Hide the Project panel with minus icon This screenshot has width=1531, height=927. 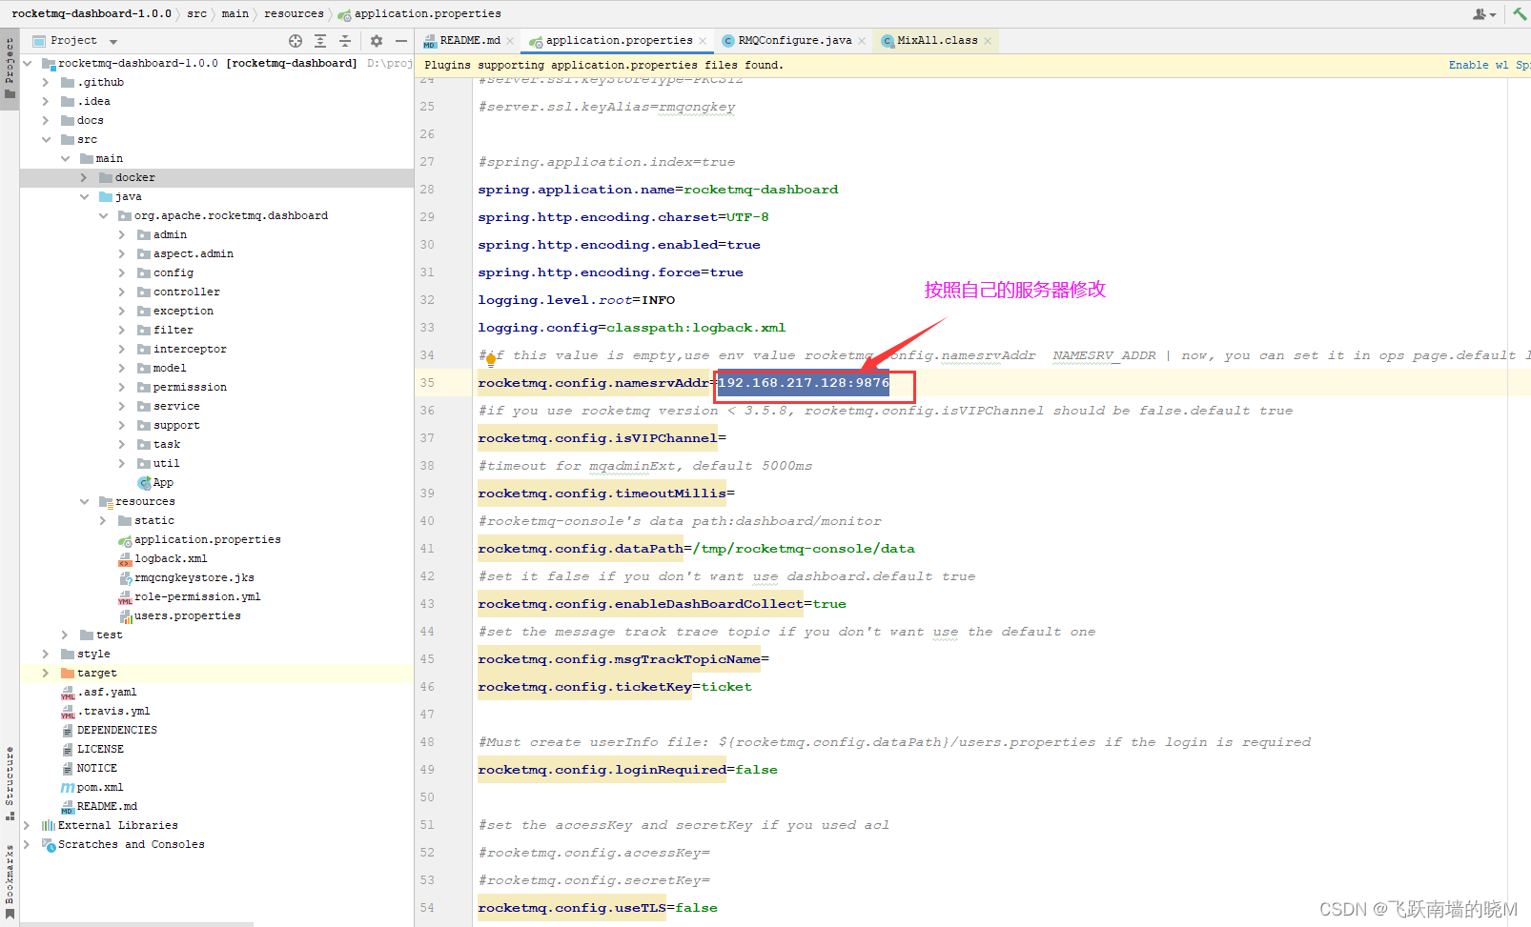coord(401,41)
